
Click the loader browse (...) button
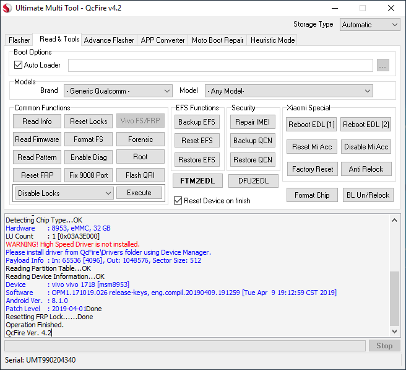(x=382, y=65)
